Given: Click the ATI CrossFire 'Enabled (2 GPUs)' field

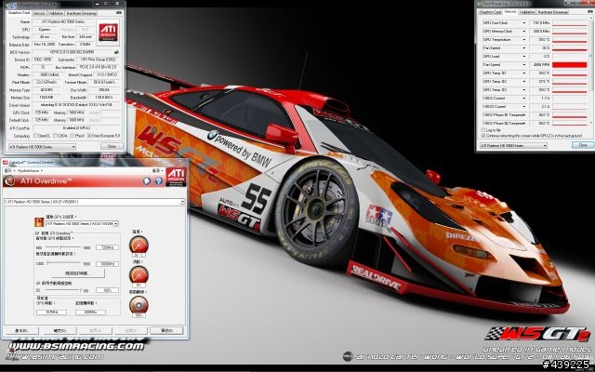Looking at the screenshot, I should point(76,128).
